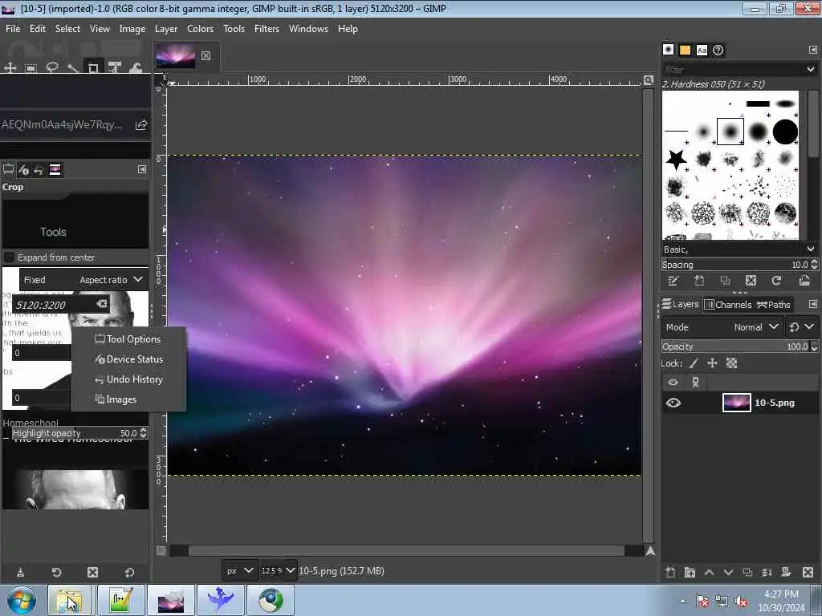822x616 pixels.
Task: Open the Image menu in menu bar
Action: [132, 29]
